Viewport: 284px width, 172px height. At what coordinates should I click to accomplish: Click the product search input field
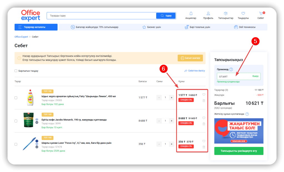coord(101,16)
